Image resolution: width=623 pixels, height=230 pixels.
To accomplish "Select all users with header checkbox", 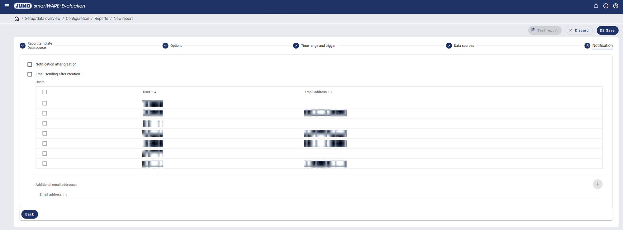I will (45, 92).
